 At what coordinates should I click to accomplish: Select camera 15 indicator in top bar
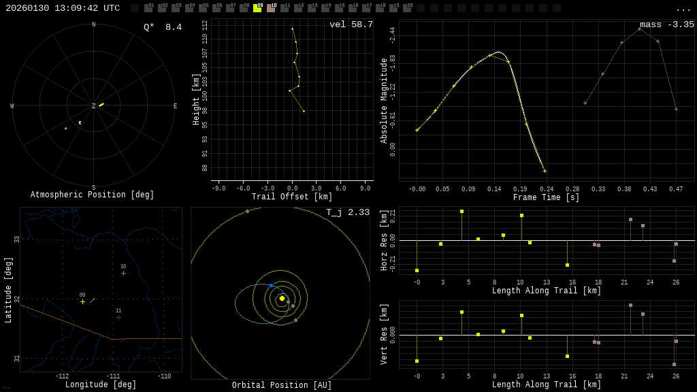[x=339, y=8]
